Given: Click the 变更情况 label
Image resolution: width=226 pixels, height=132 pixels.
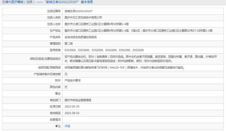Looking at the screenshot, I should 55,120.
